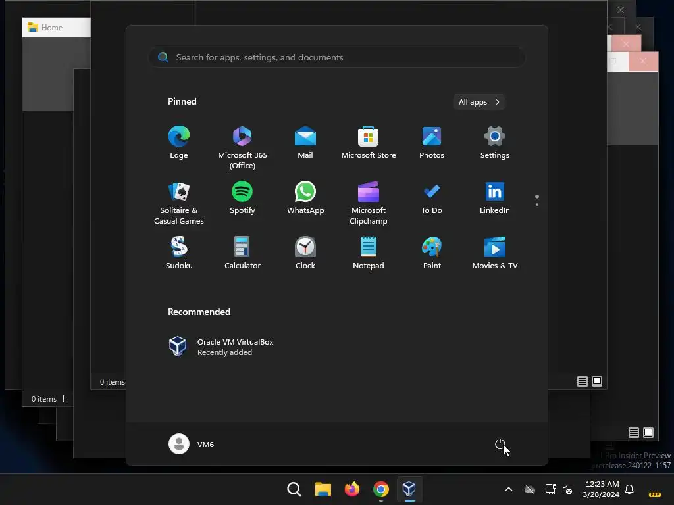The width and height of the screenshot is (674, 505).
Task: Open Movies & TV
Action: [495, 253]
